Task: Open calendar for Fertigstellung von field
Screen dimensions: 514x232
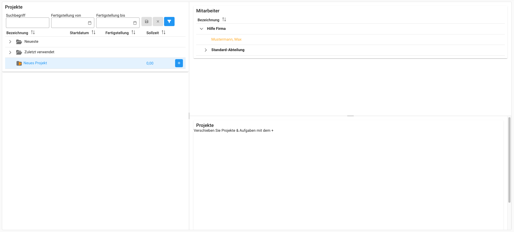Action: coord(90,23)
